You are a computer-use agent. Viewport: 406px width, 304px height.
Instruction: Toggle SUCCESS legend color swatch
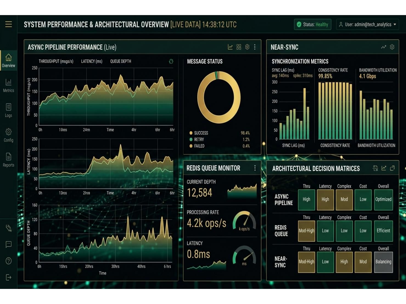(x=191, y=133)
